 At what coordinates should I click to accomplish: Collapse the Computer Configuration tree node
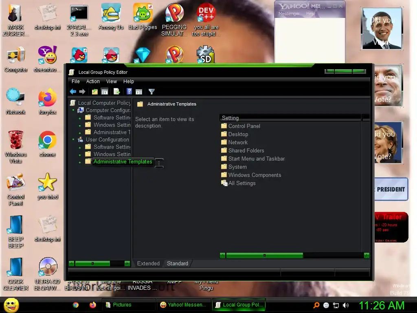(x=73, y=110)
